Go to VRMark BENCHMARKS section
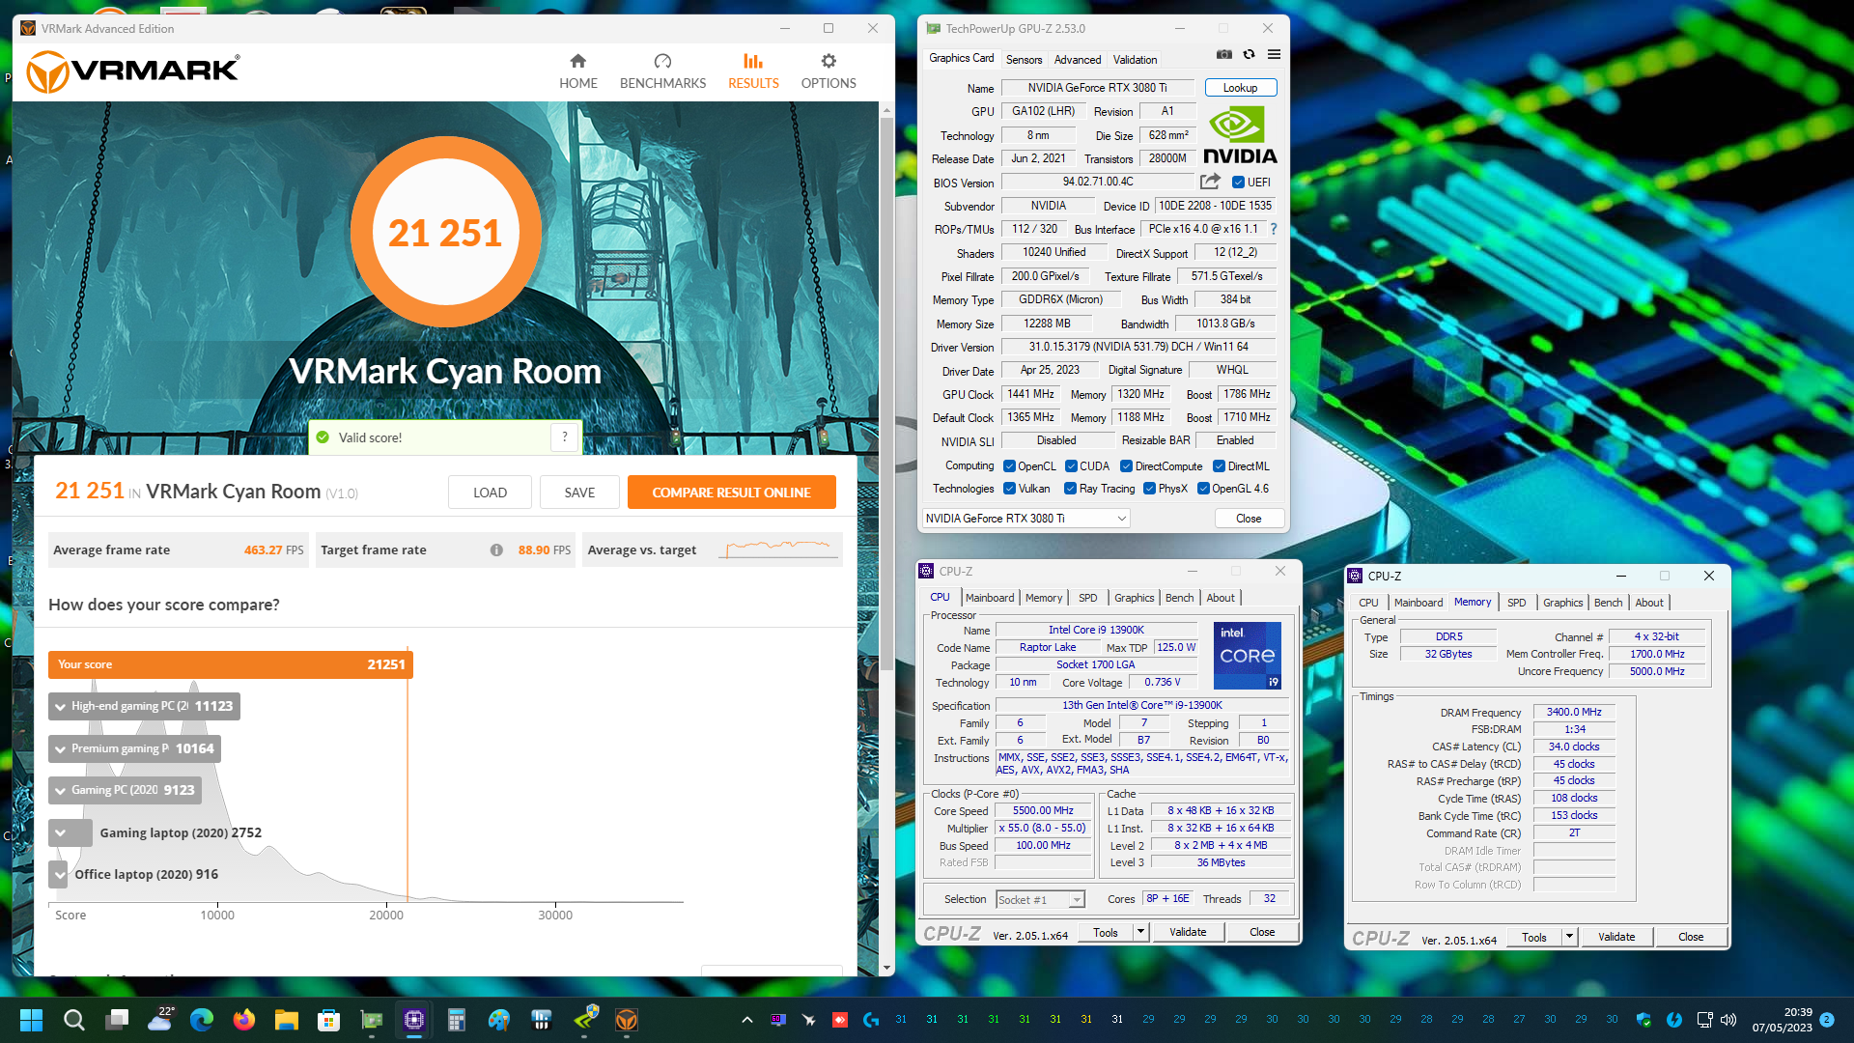The width and height of the screenshot is (1854, 1043). tap(662, 71)
